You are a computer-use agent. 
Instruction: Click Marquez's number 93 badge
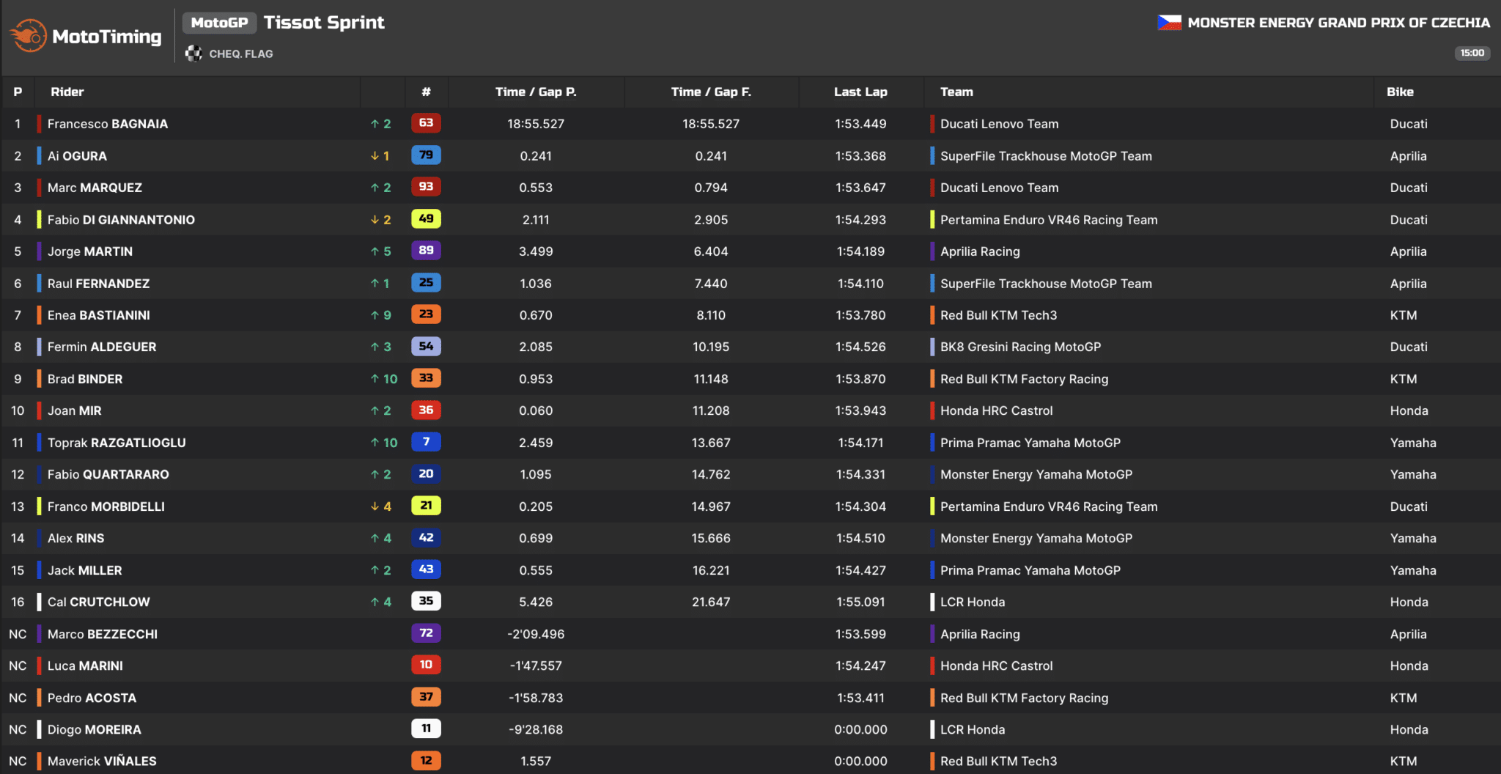coord(426,187)
